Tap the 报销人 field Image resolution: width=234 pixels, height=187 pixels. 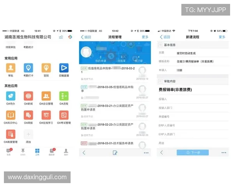click(193, 99)
